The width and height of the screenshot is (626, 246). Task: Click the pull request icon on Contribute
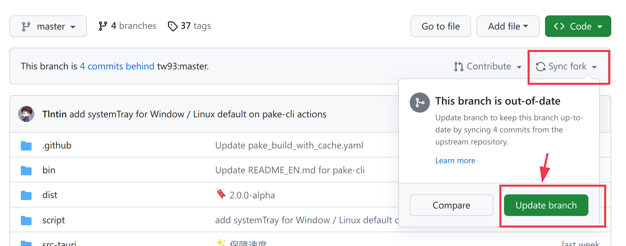[459, 67]
